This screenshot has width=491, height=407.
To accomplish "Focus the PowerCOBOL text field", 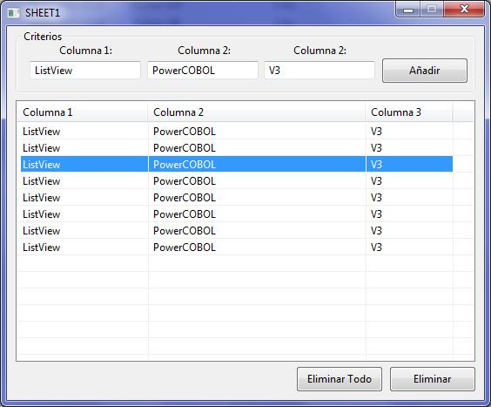I will 203,71.
